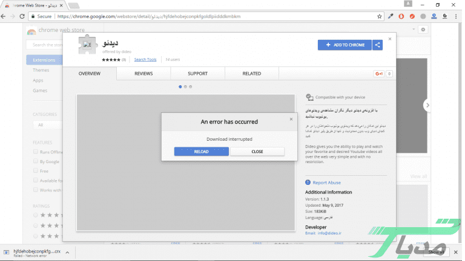
Task: Open the web store settings gear
Action: (x=423, y=30)
